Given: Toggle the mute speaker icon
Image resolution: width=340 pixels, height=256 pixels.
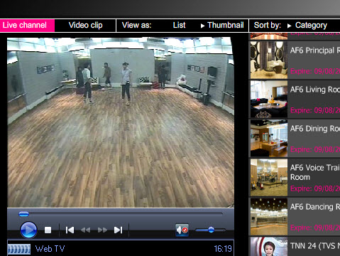Looking at the screenshot, I should (x=182, y=230).
